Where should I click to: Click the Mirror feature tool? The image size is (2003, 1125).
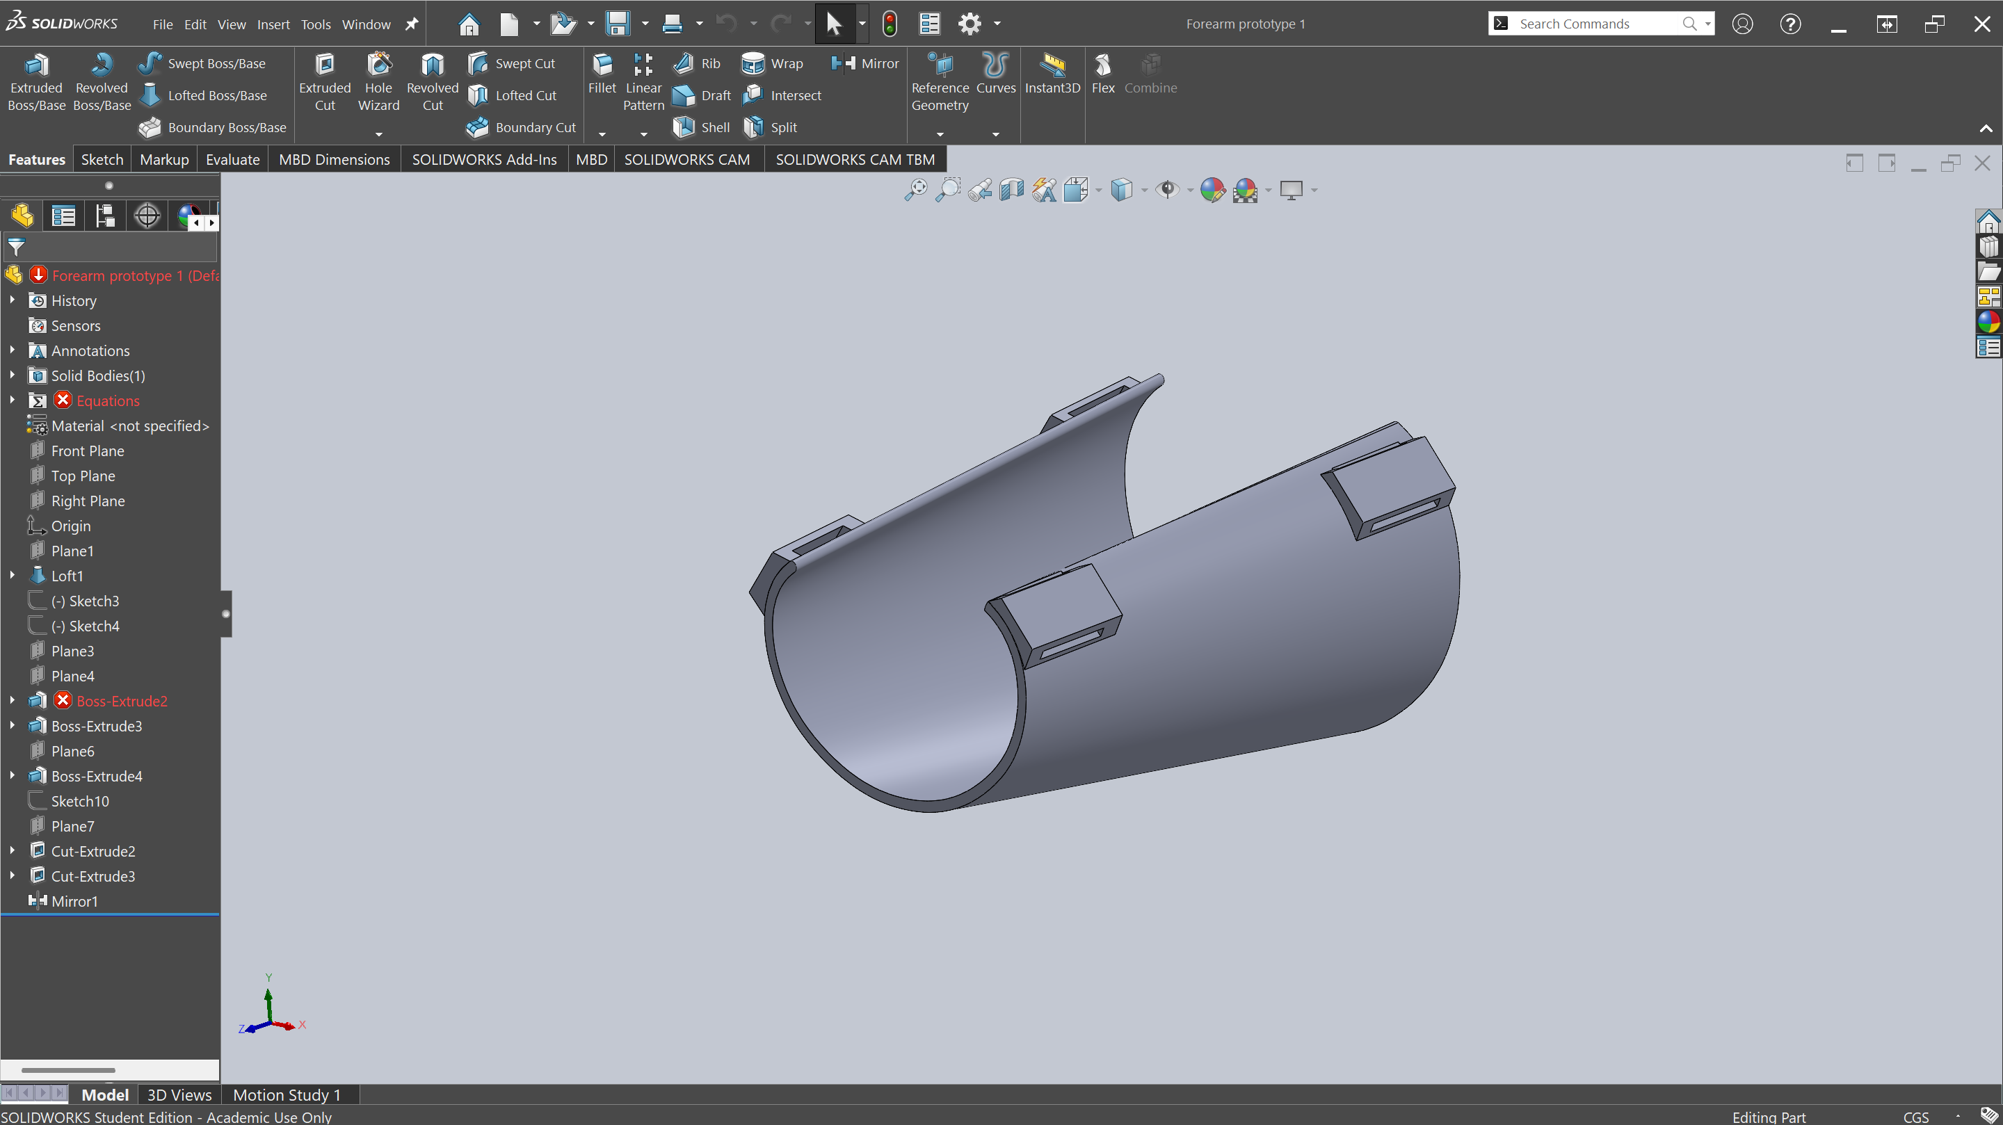tap(864, 63)
